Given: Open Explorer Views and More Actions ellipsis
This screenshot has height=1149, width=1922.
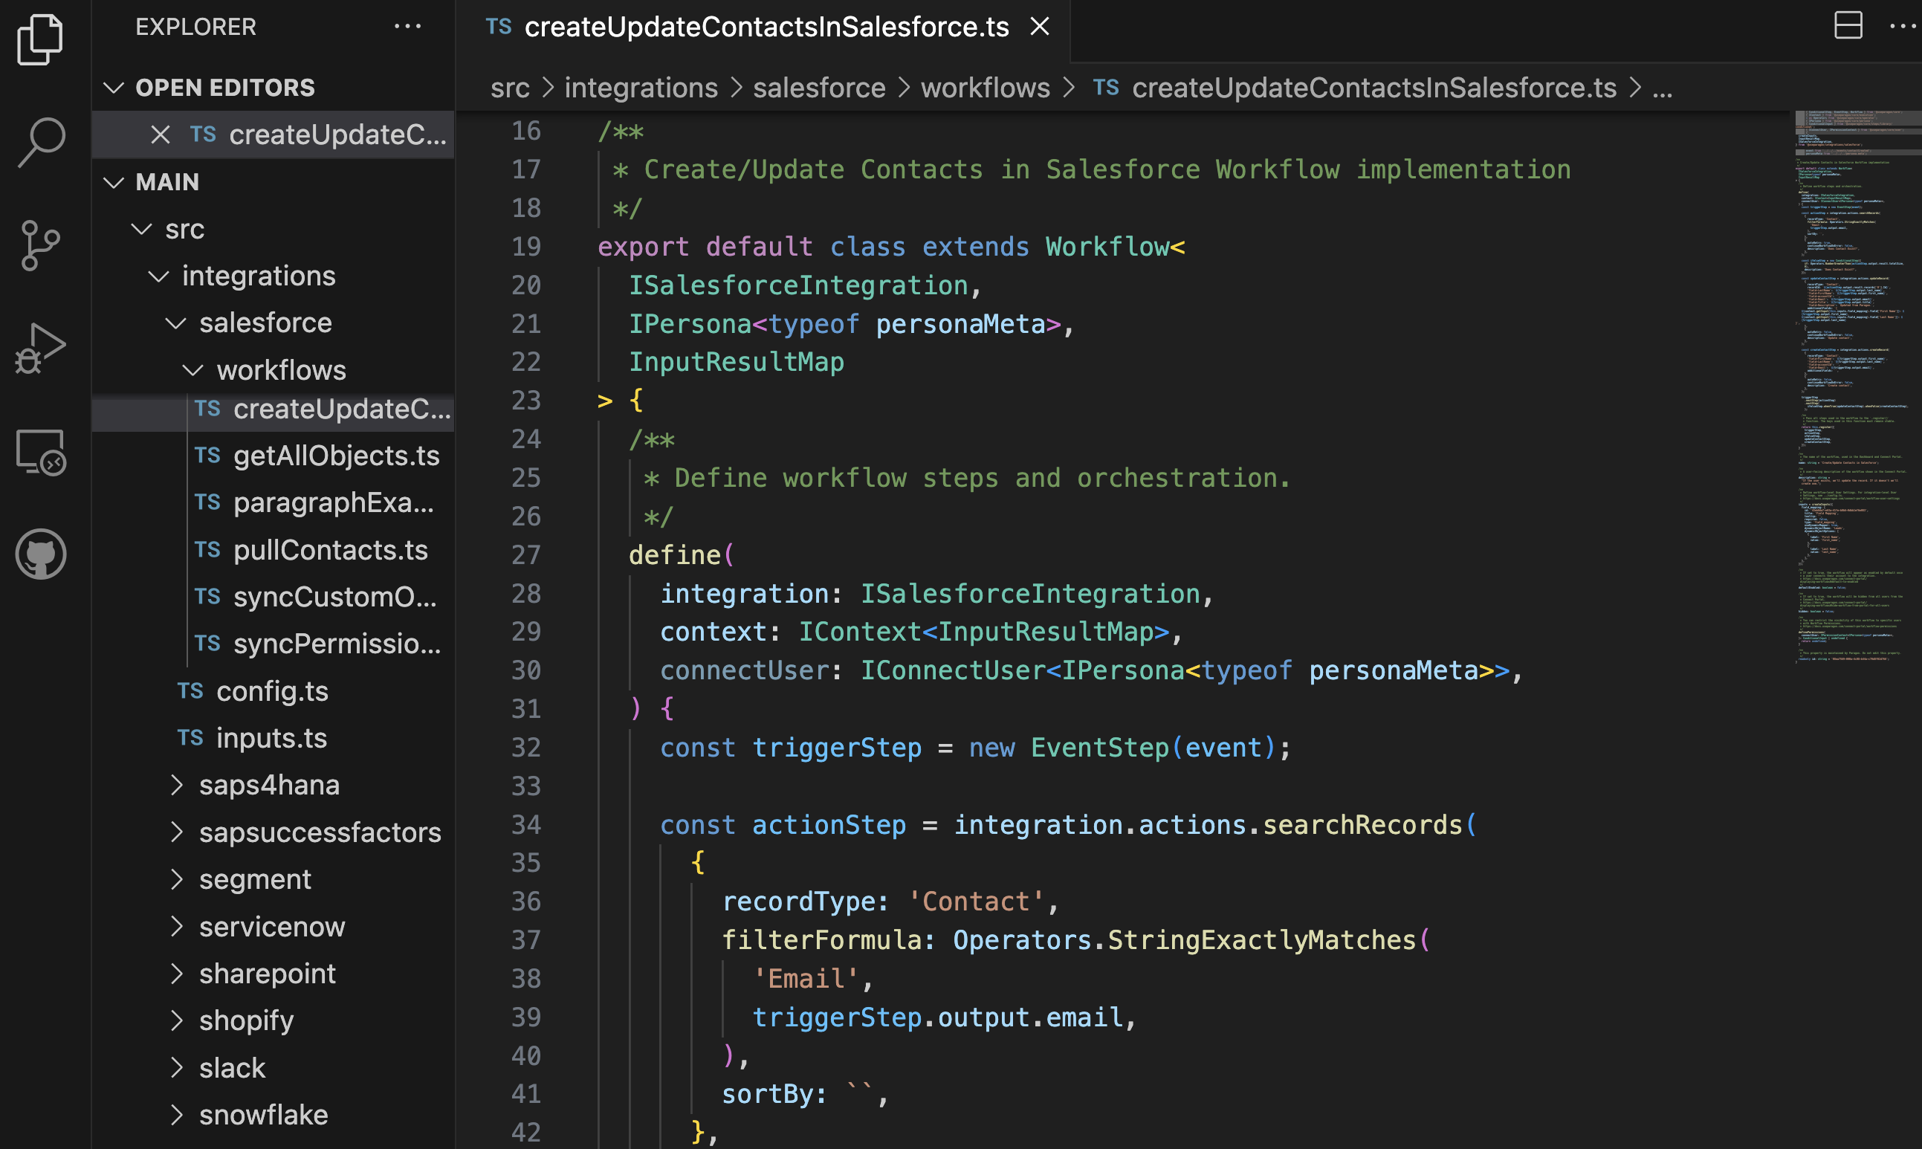Looking at the screenshot, I should tap(407, 26).
